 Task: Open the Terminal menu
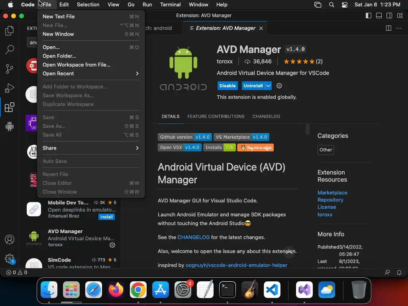point(170,5)
